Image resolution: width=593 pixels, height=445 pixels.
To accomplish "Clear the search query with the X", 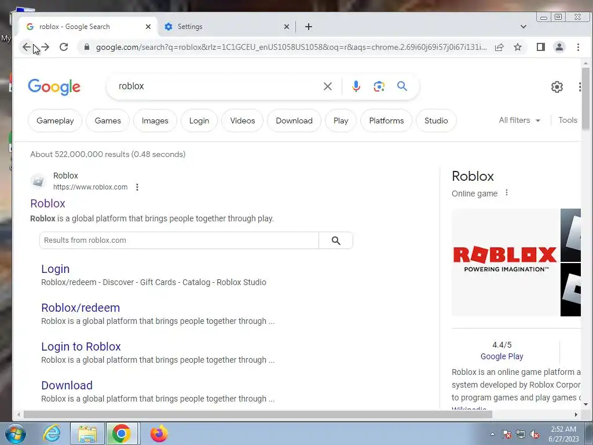I will (328, 86).
